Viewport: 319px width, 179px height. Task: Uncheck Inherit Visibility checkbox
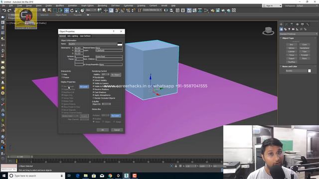pos(94,81)
